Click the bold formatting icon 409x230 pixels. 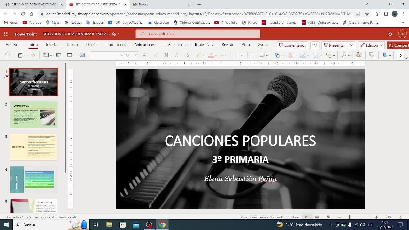pos(166,55)
